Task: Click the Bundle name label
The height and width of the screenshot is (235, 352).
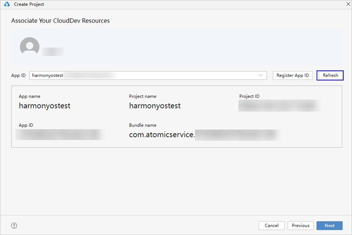Action: (x=142, y=125)
